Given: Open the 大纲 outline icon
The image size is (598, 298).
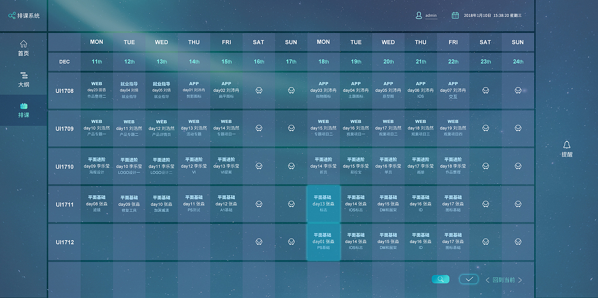Looking at the screenshot, I should pos(23,75).
